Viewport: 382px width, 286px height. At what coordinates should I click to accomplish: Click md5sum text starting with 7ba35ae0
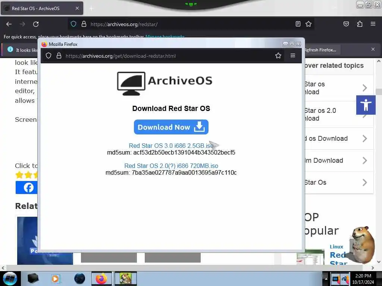click(171, 173)
